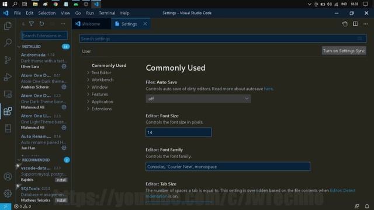Viewport: 374px width, 210px height.
Task: Switch to the Welcome tab
Action: coord(91,24)
